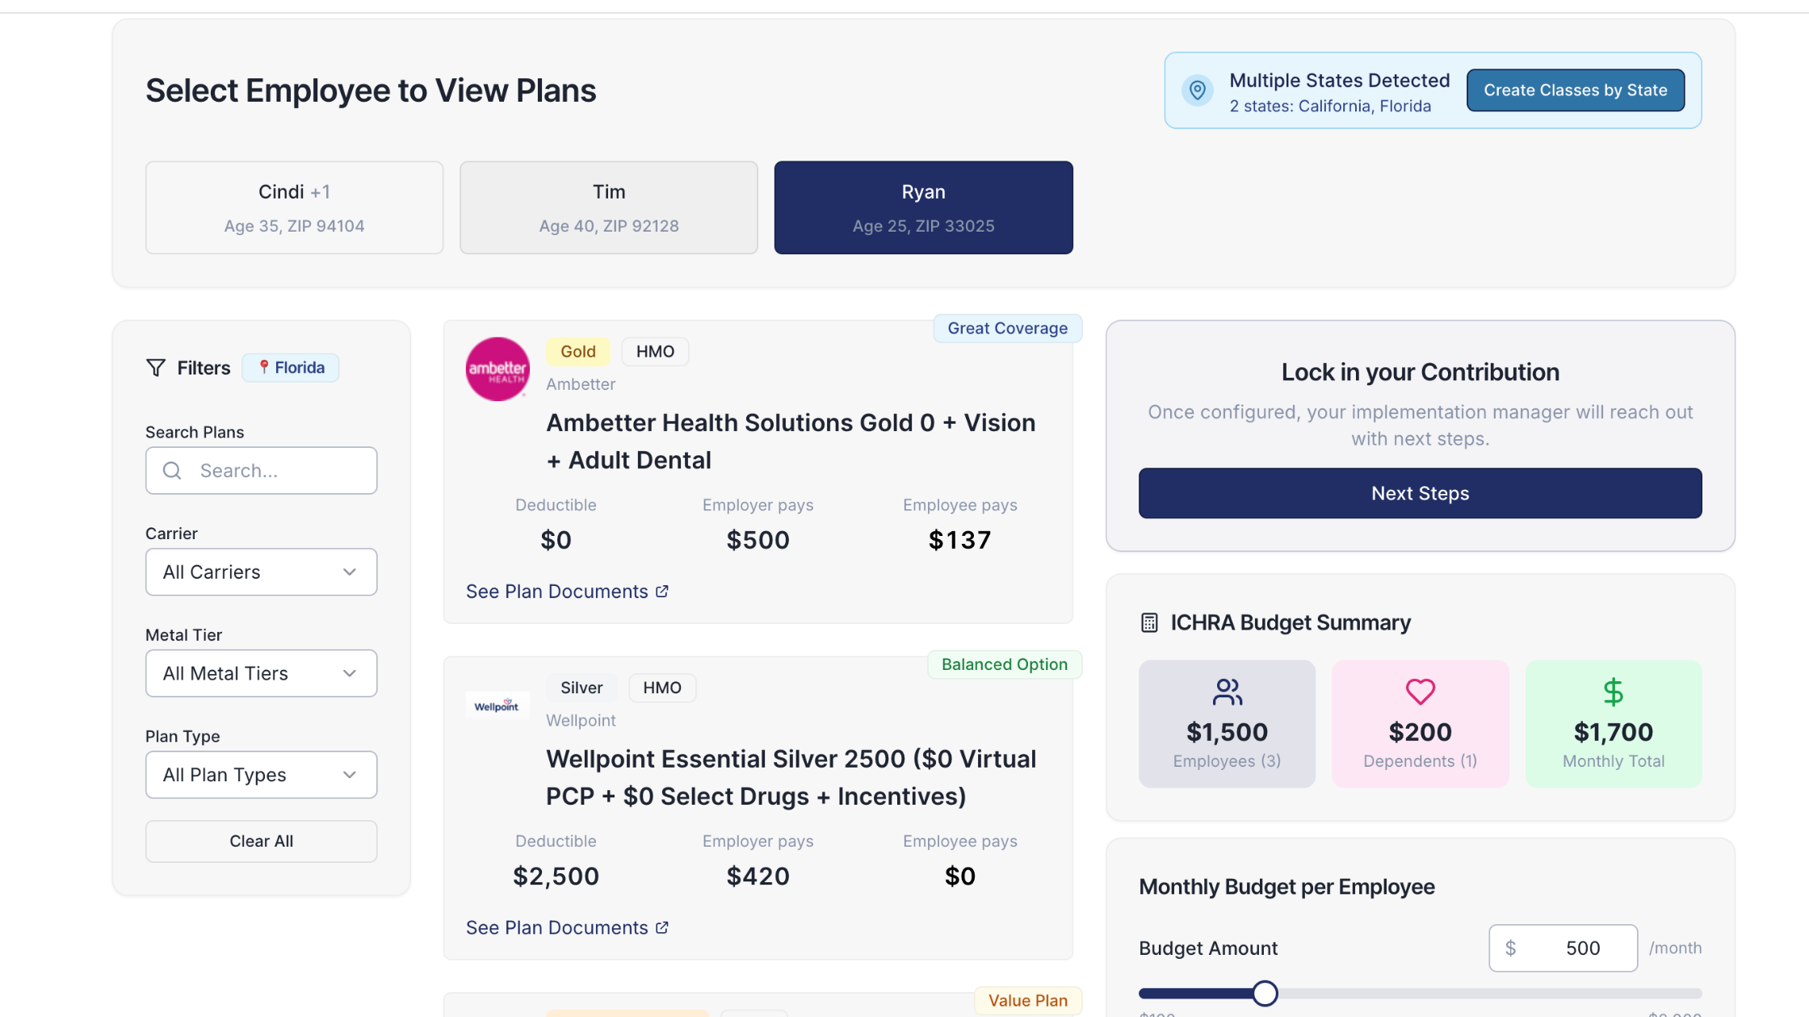Expand the All Metal Tiers dropdown

point(261,673)
